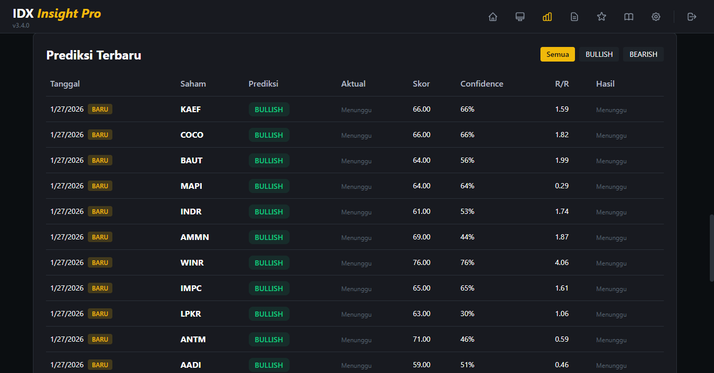Filter predictions by BEARISH

pyautogui.click(x=643, y=54)
